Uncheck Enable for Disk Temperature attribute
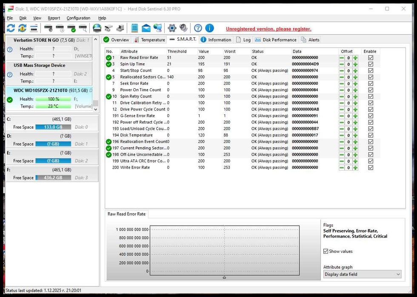 (370, 135)
